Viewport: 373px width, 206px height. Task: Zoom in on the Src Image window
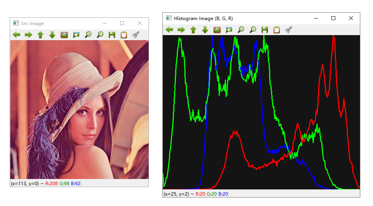tap(88, 35)
